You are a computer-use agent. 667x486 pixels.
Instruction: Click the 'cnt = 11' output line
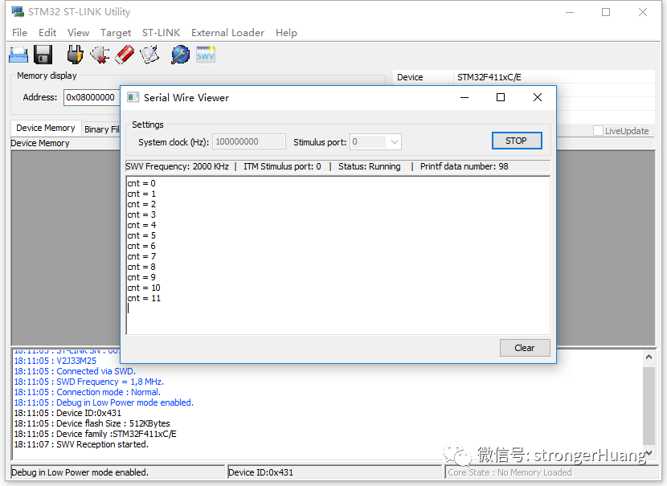(x=144, y=298)
